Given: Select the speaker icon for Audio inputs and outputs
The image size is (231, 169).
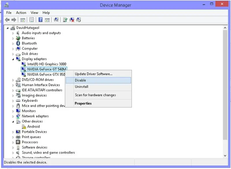Looking at the screenshot, I should (18, 33).
